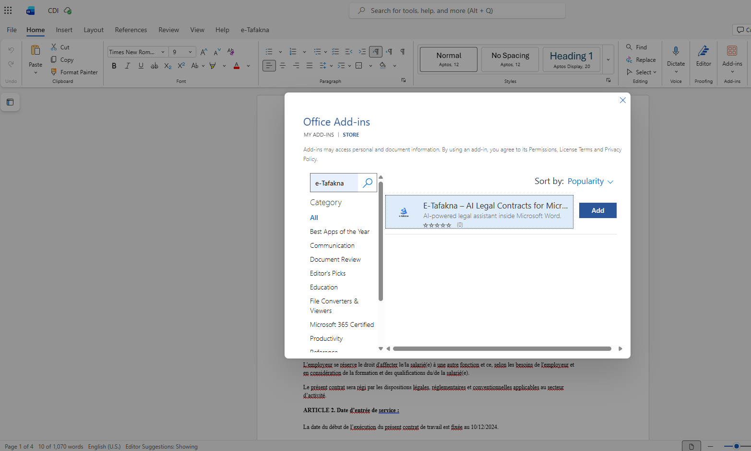This screenshot has height=451, width=751.
Task: Switch to the Review tab
Action: click(168, 30)
